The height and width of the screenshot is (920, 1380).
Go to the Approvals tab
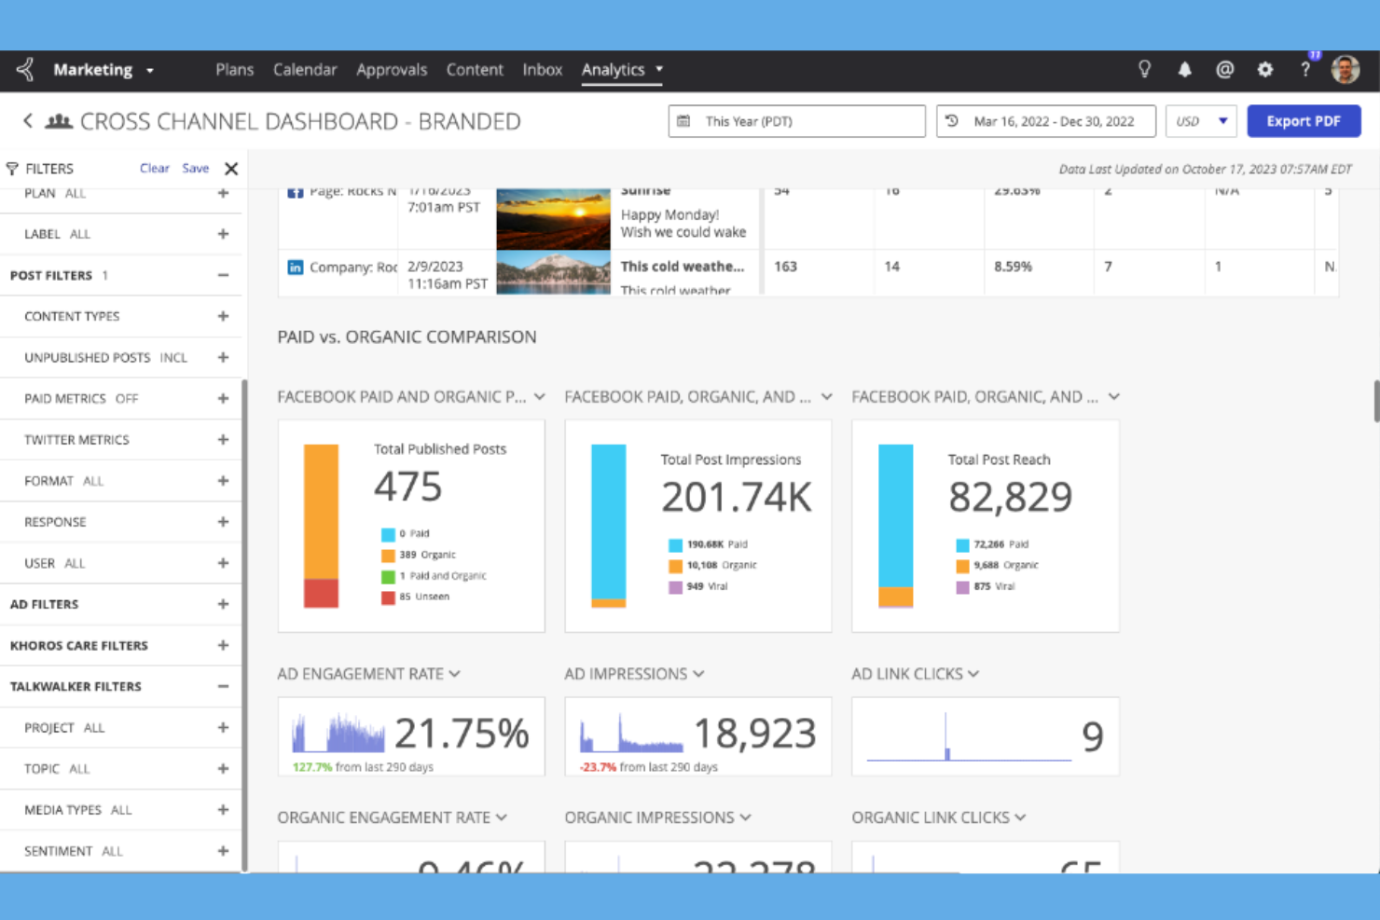click(x=392, y=70)
